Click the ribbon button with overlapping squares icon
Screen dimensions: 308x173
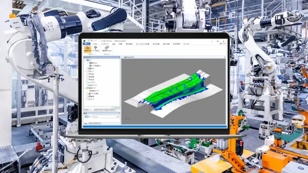[x=107, y=49]
